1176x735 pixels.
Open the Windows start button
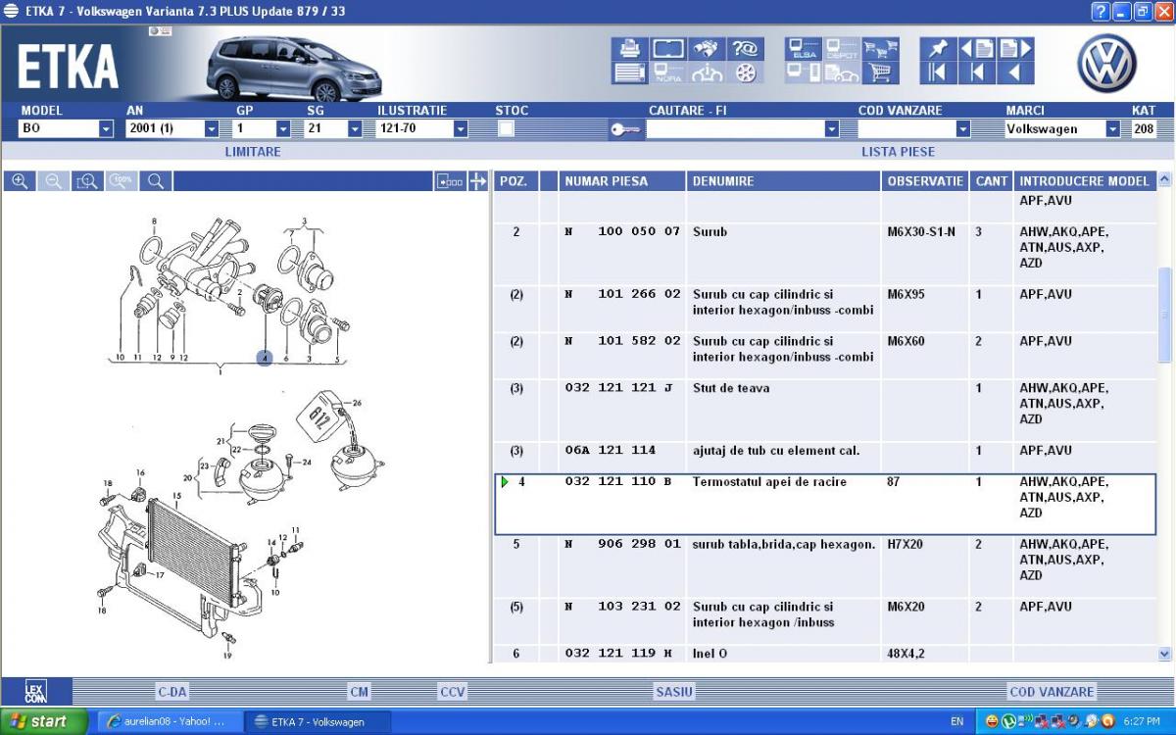pos(45,721)
